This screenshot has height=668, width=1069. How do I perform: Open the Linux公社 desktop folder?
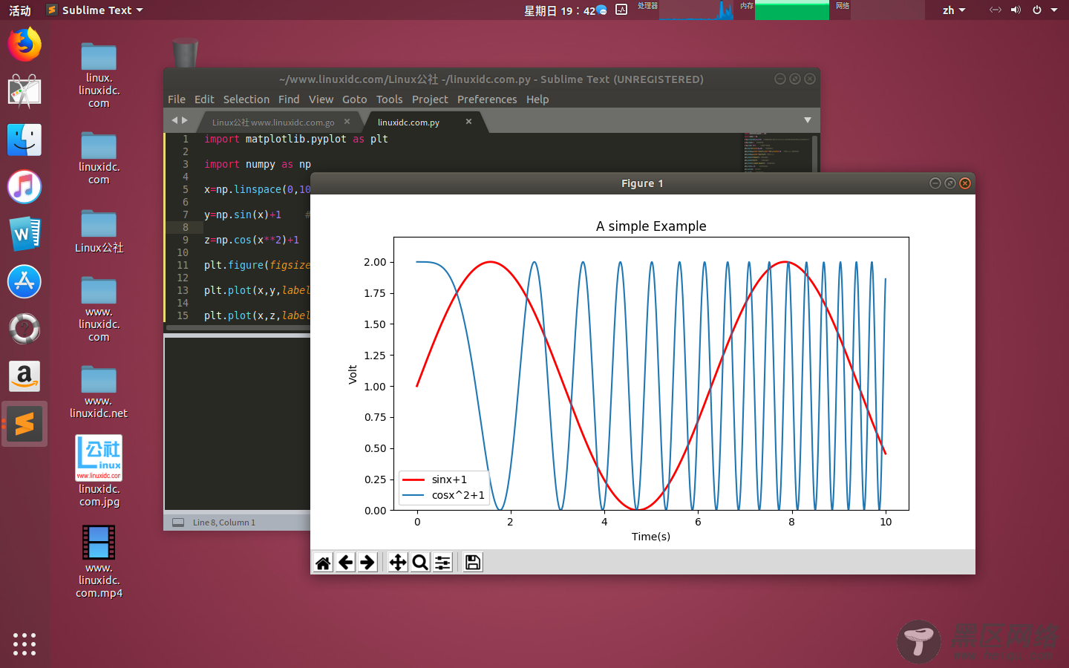pyautogui.click(x=99, y=232)
